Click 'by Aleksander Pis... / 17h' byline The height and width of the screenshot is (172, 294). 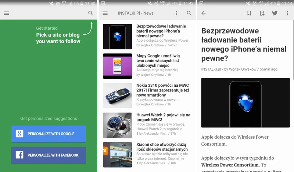[x=156, y=134]
